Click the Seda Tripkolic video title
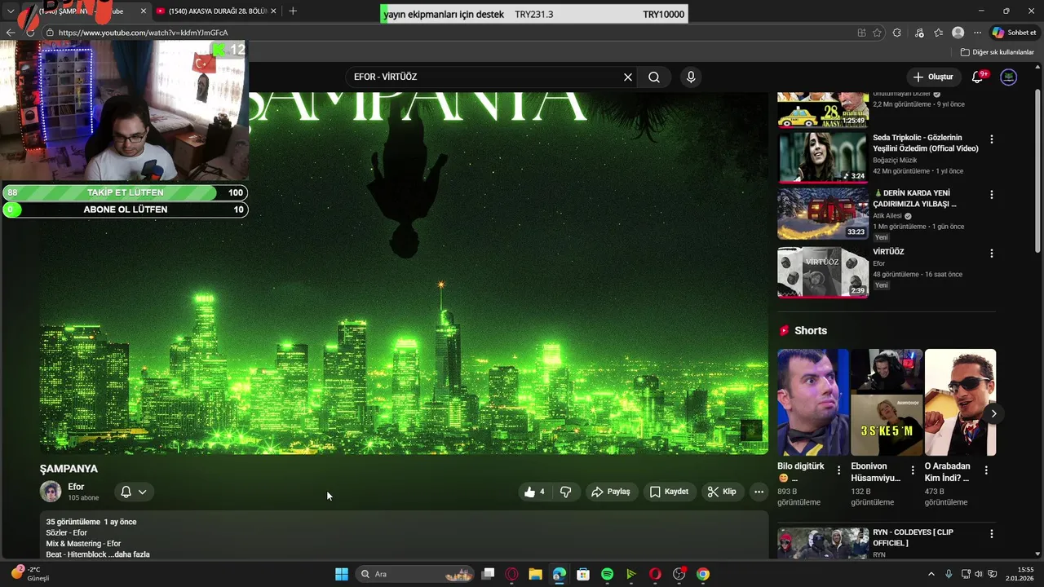This screenshot has width=1044, height=587. (926, 143)
